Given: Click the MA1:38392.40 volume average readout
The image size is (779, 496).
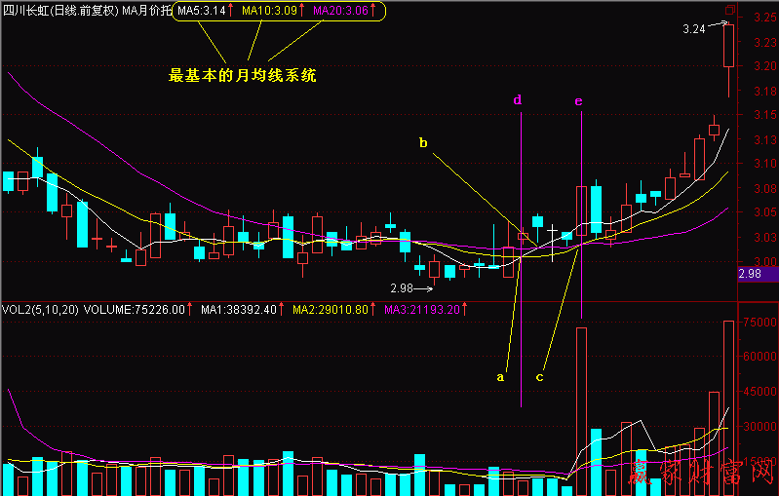Looking at the screenshot, I should pyautogui.click(x=239, y=310).
